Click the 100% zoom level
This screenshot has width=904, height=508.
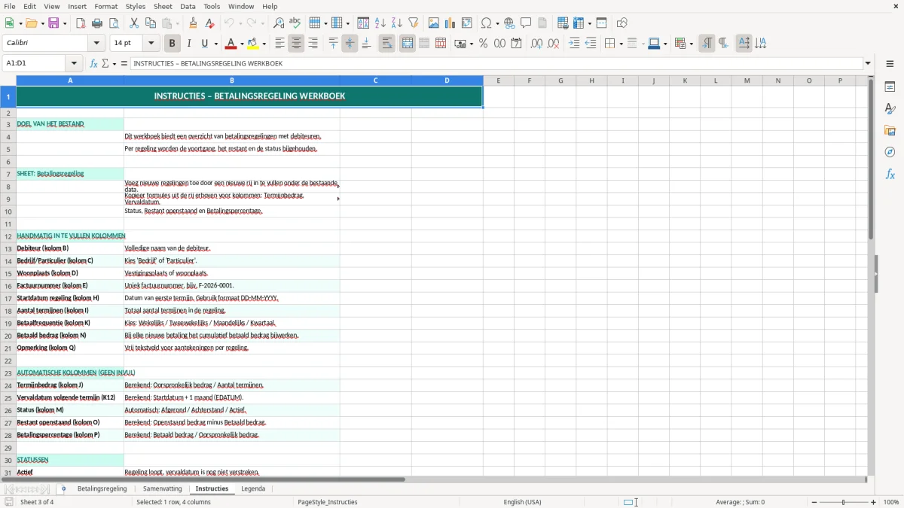coord(891,502)
